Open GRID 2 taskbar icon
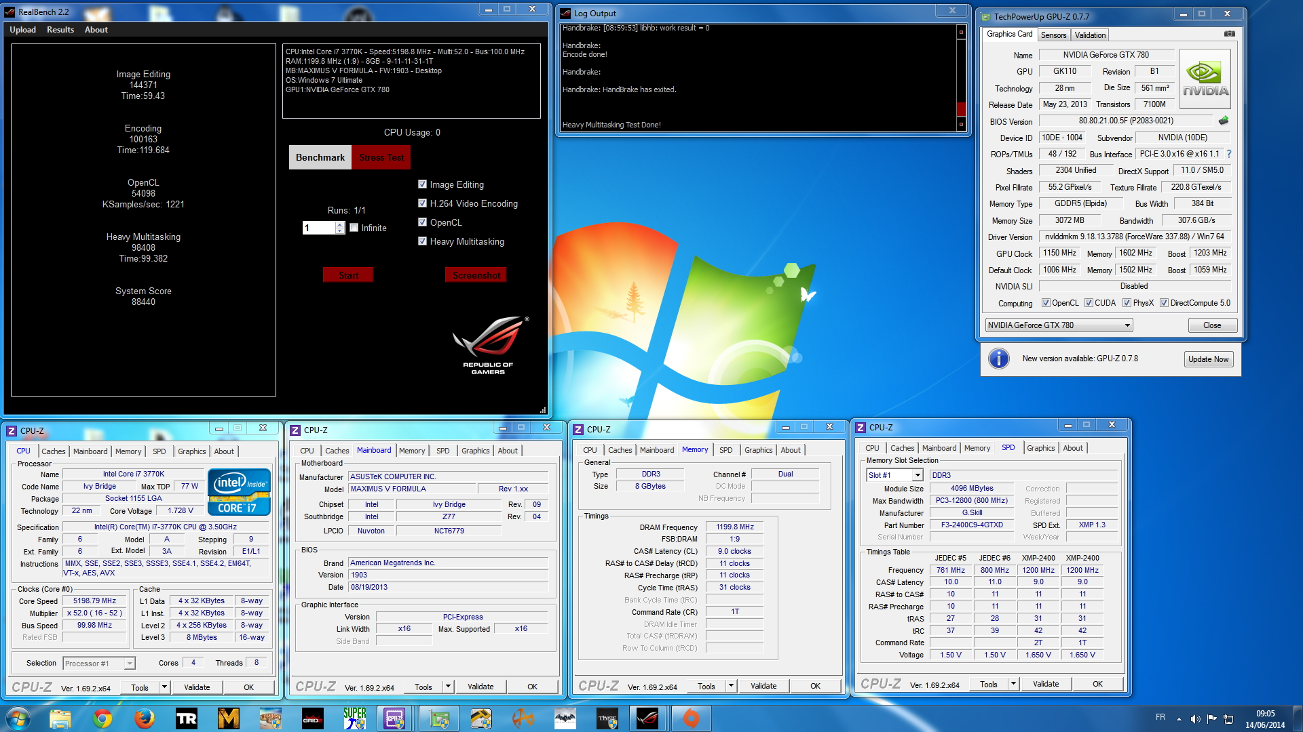Screen dimensions: 1303x732 tap(313, 718)
